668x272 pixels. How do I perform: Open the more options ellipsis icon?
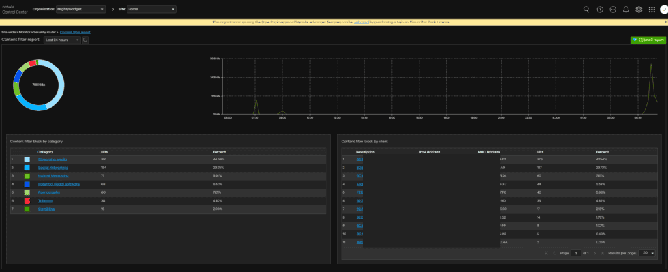pyautogui.click(x=613, y=9)
